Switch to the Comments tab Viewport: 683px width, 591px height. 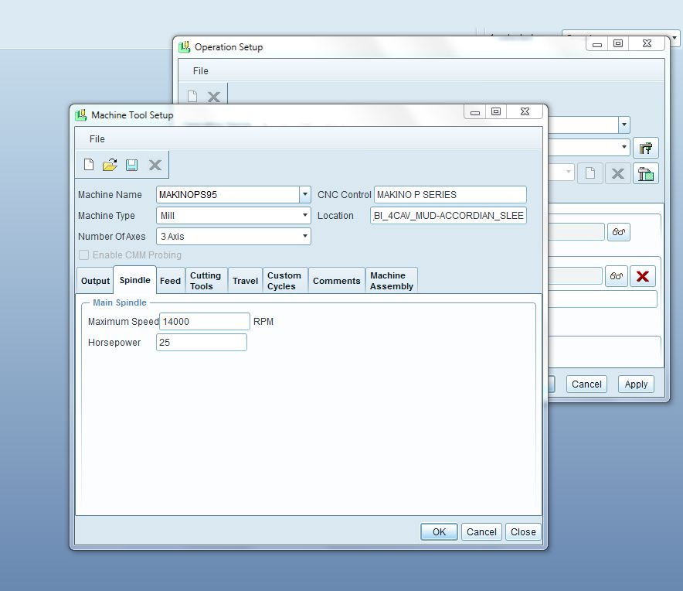[337, 281]
